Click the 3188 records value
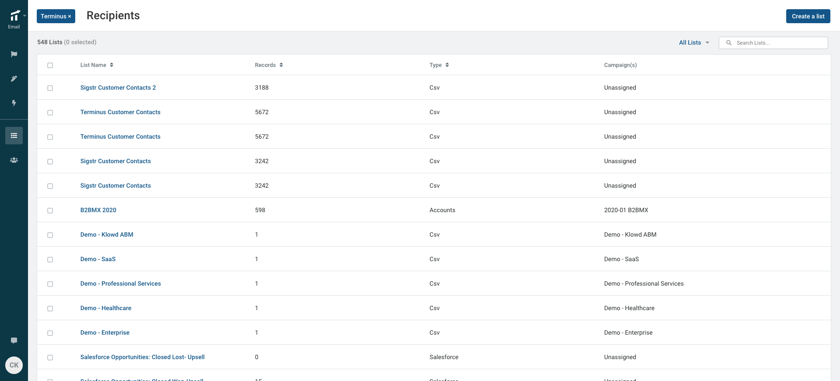The width and height of the screenshot is (840, 381). (262, 87)
